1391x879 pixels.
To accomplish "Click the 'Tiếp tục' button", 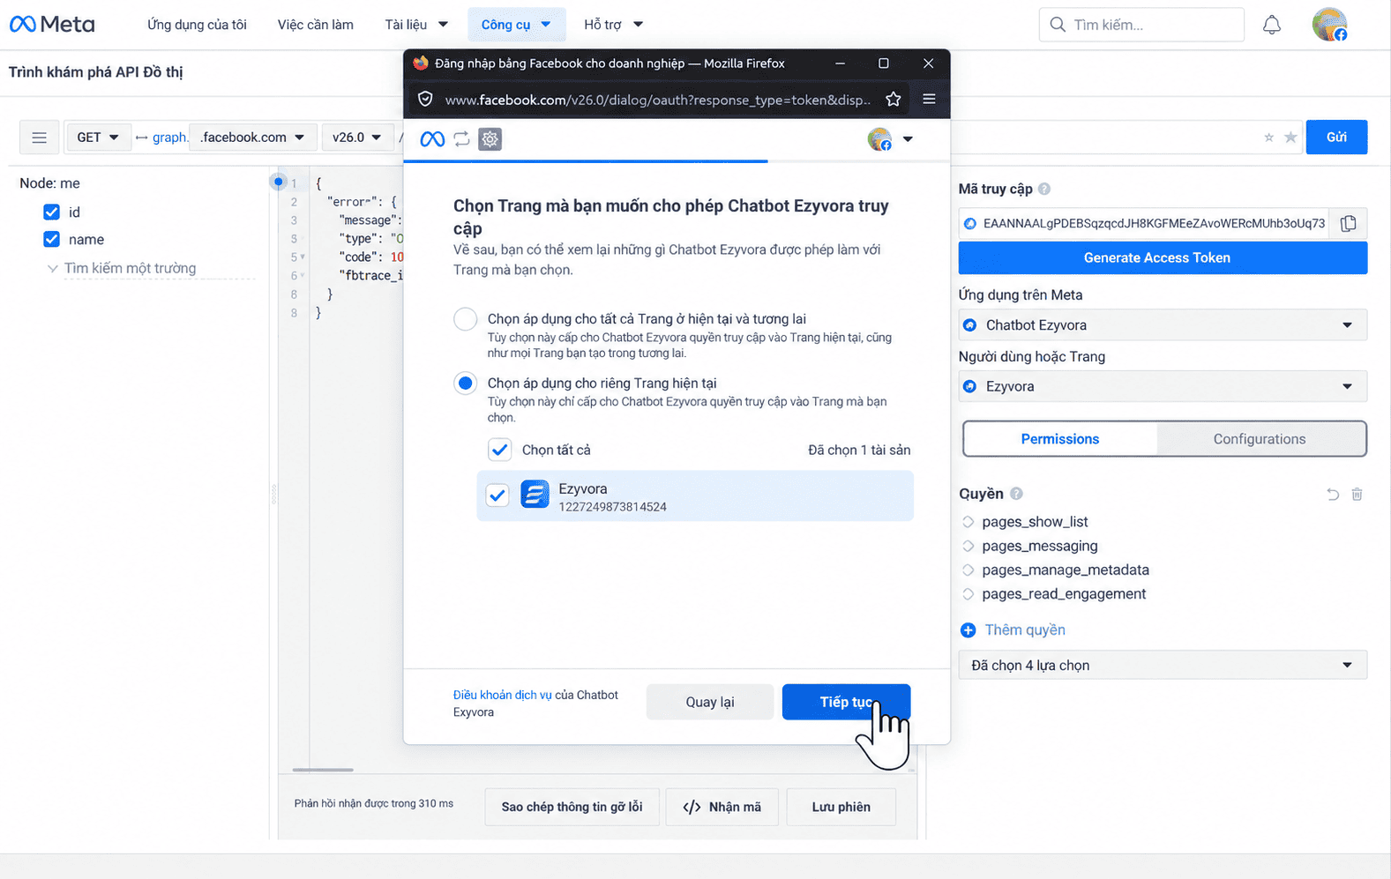I will (x=846, y=702).
